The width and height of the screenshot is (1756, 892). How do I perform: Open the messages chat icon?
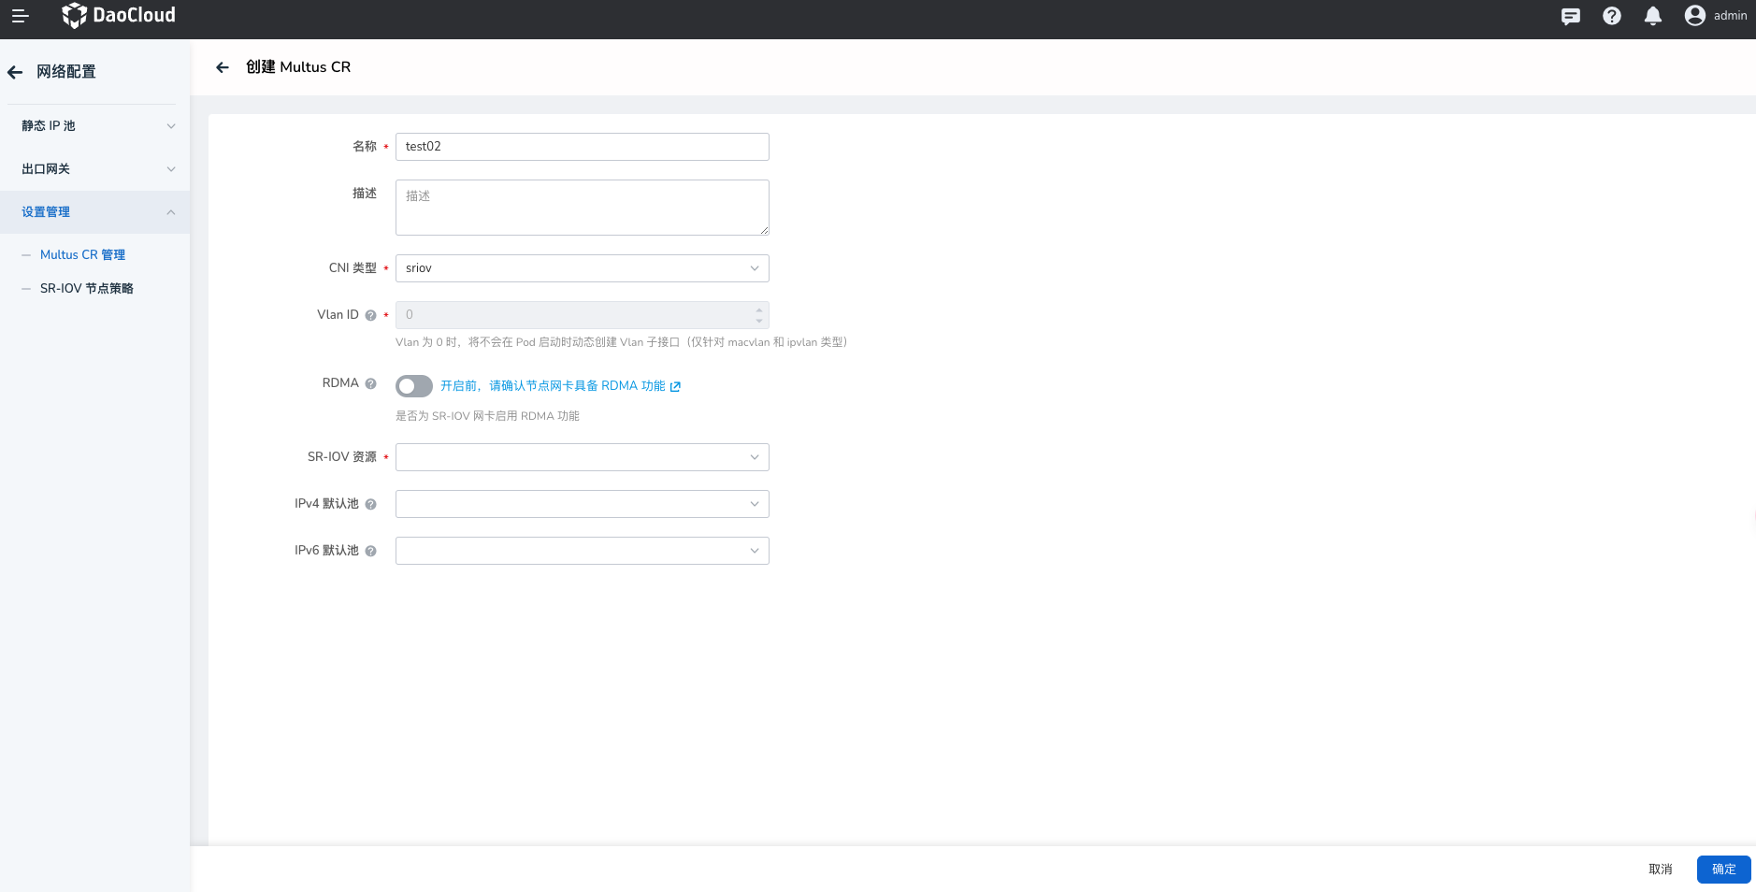coord(1570,16)
